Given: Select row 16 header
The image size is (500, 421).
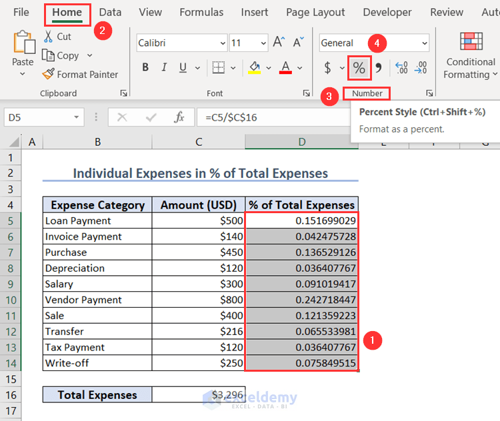Looking at the screenshot, I should point(11,395).
